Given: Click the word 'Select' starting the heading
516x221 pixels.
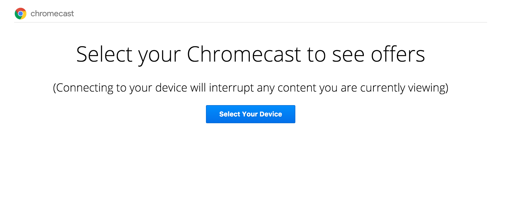Looking at the screenshot, I should (x=104, y=54).
